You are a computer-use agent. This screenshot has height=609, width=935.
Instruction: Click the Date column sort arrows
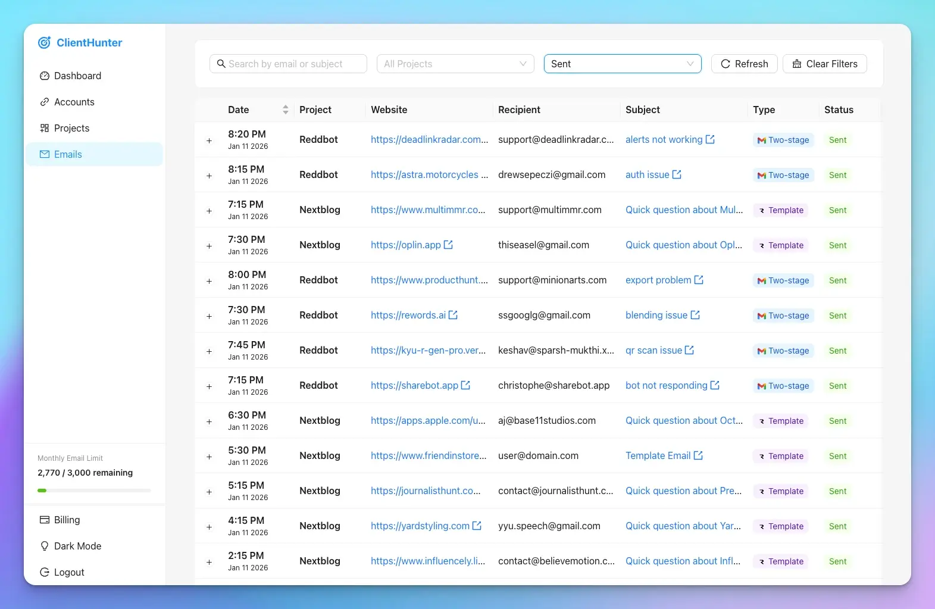click(x=285, y=110)
